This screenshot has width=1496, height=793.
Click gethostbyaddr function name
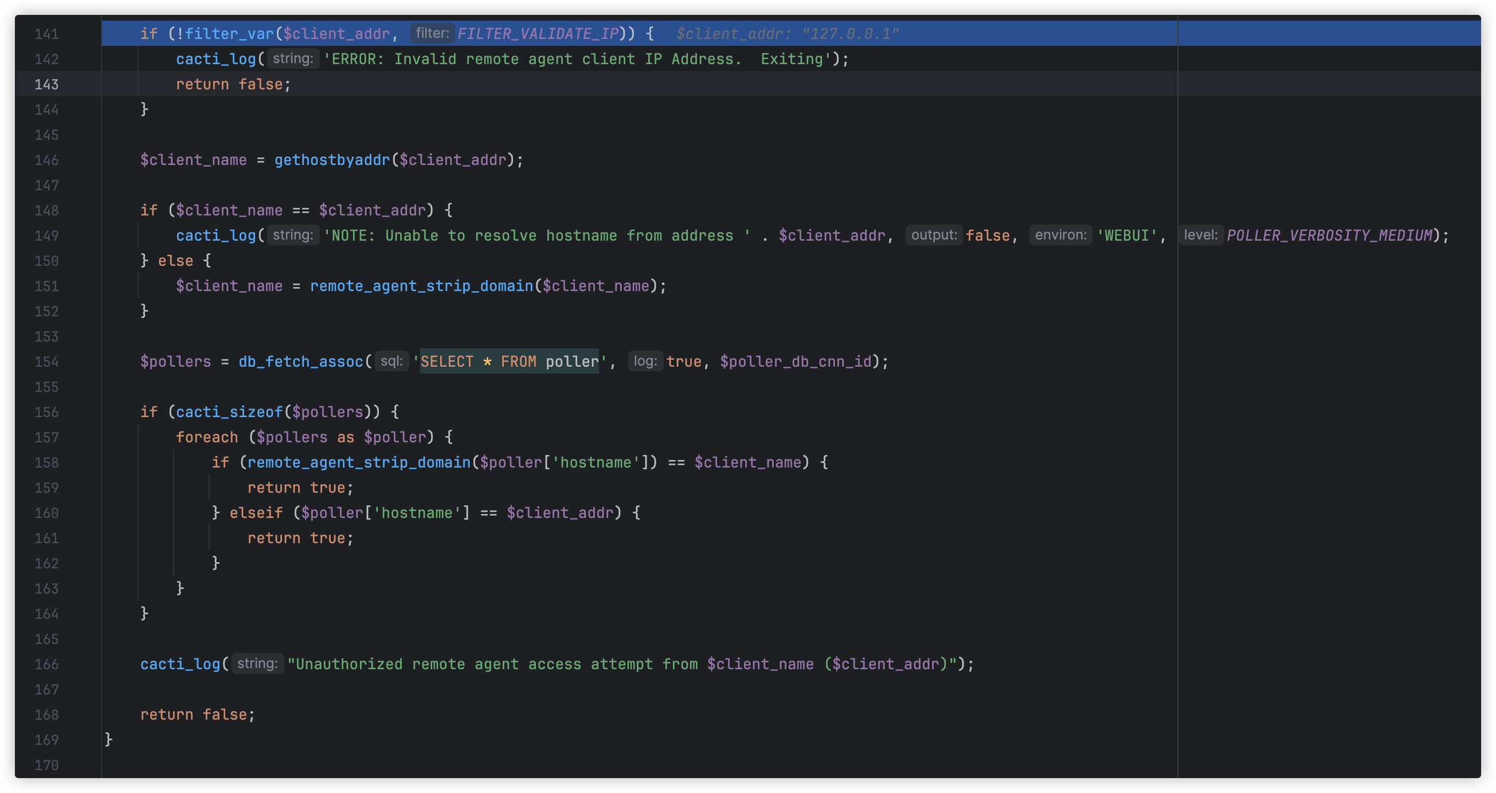pyautogui.click(x=332, y=160)
